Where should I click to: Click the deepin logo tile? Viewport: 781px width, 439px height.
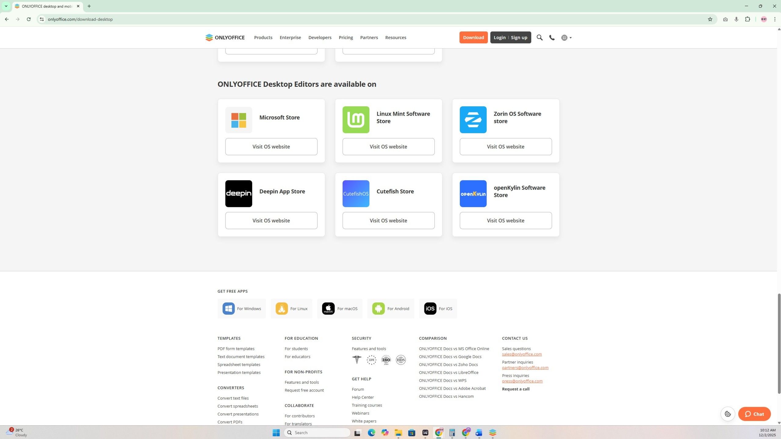tap(239, 194)
